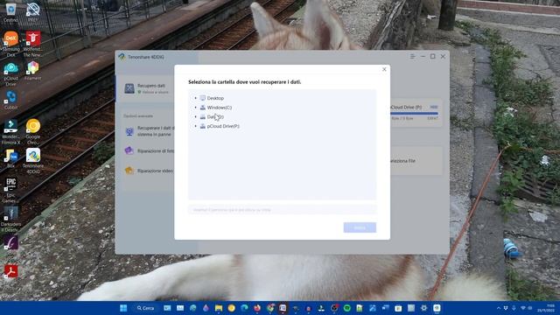Image resolution: width=560 pixels, height=315 pixels.
Task: Expand the pCloud Drive(P:) node arrow
Action: tap(195, 126)
